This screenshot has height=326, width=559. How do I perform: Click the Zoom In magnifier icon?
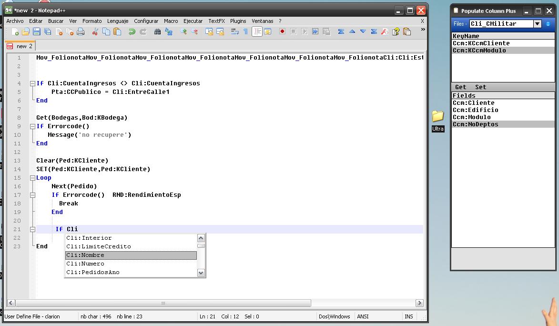coord(183,32)
